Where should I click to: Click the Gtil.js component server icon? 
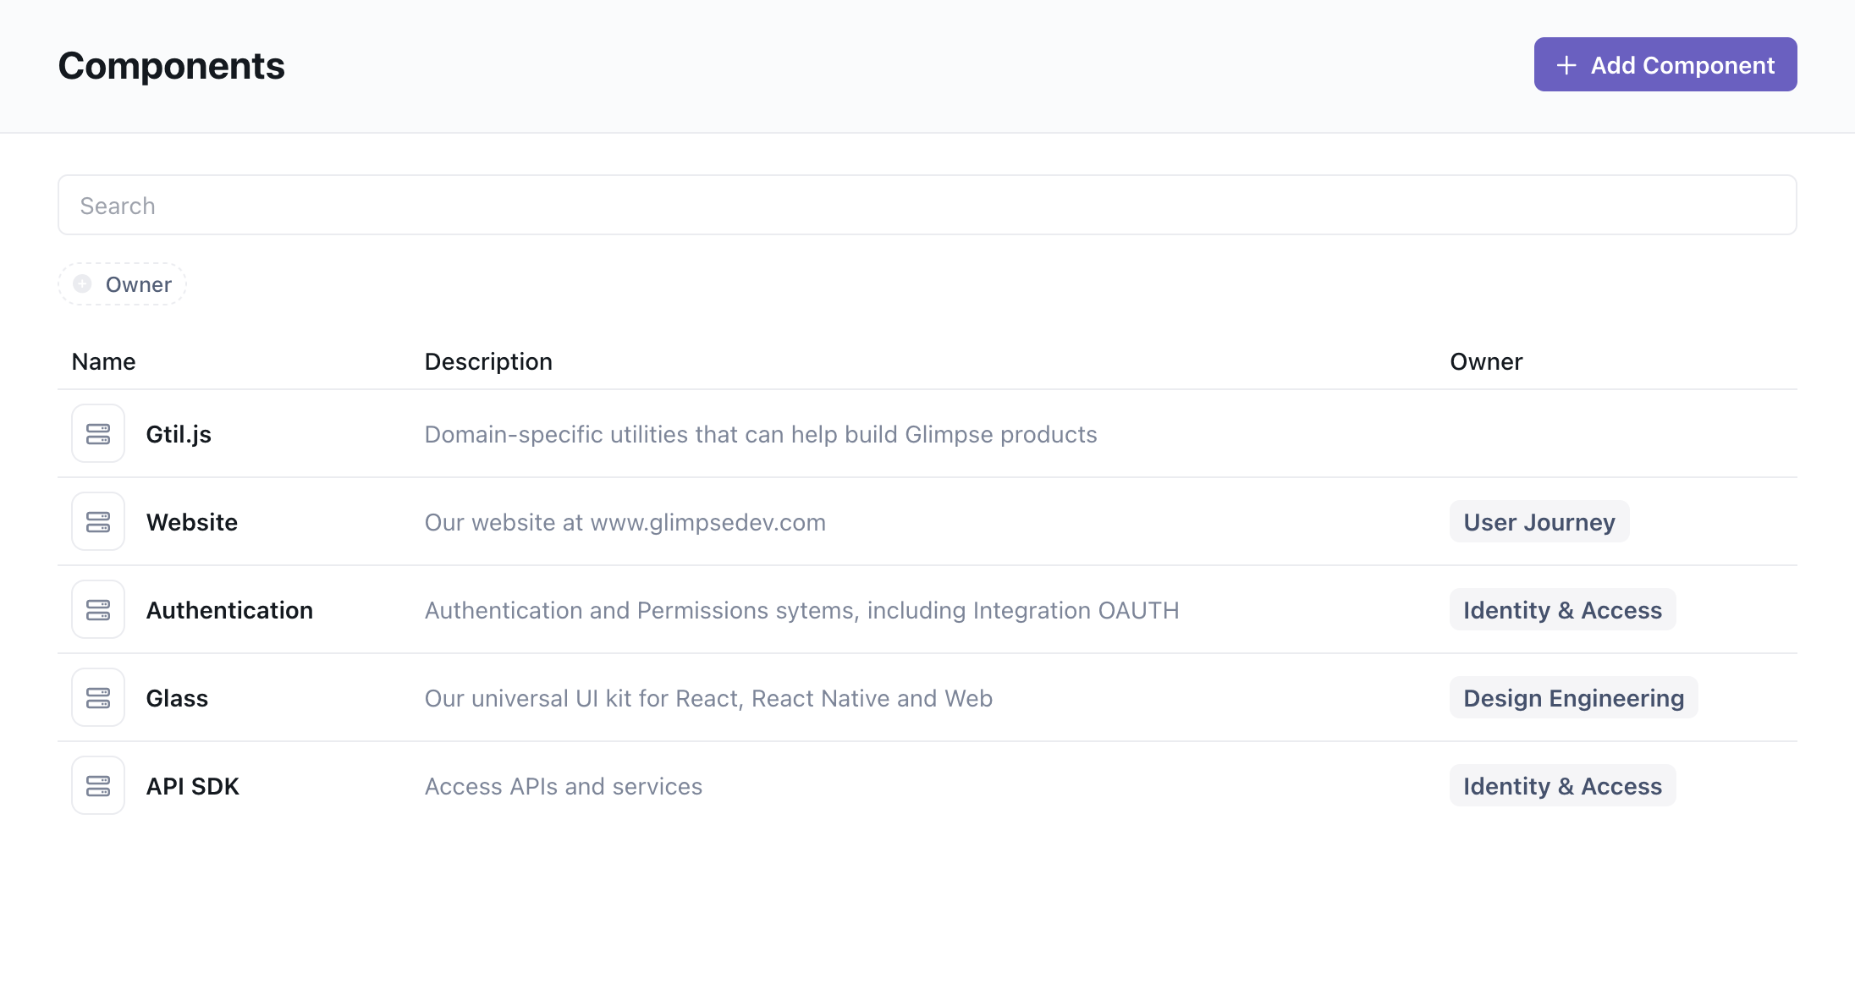tap(98, 434)
